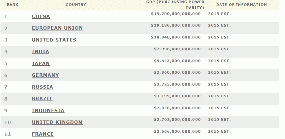Open the China country link

coord(41,16)
